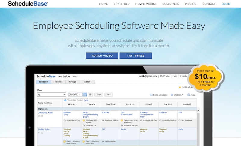241x146 pixels.
Task: Click the Prev button
Action: pyautogui.click(x=99, y=94)
